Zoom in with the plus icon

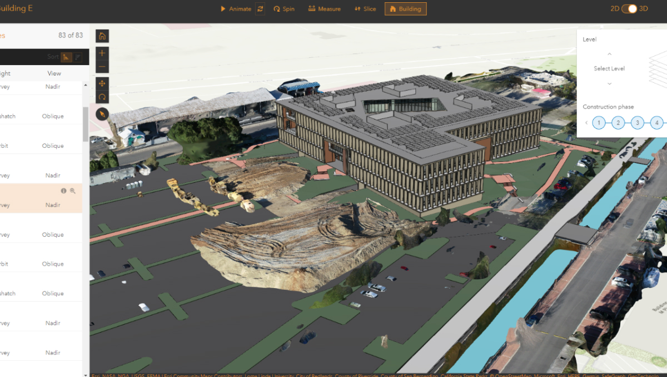[102, 53]
